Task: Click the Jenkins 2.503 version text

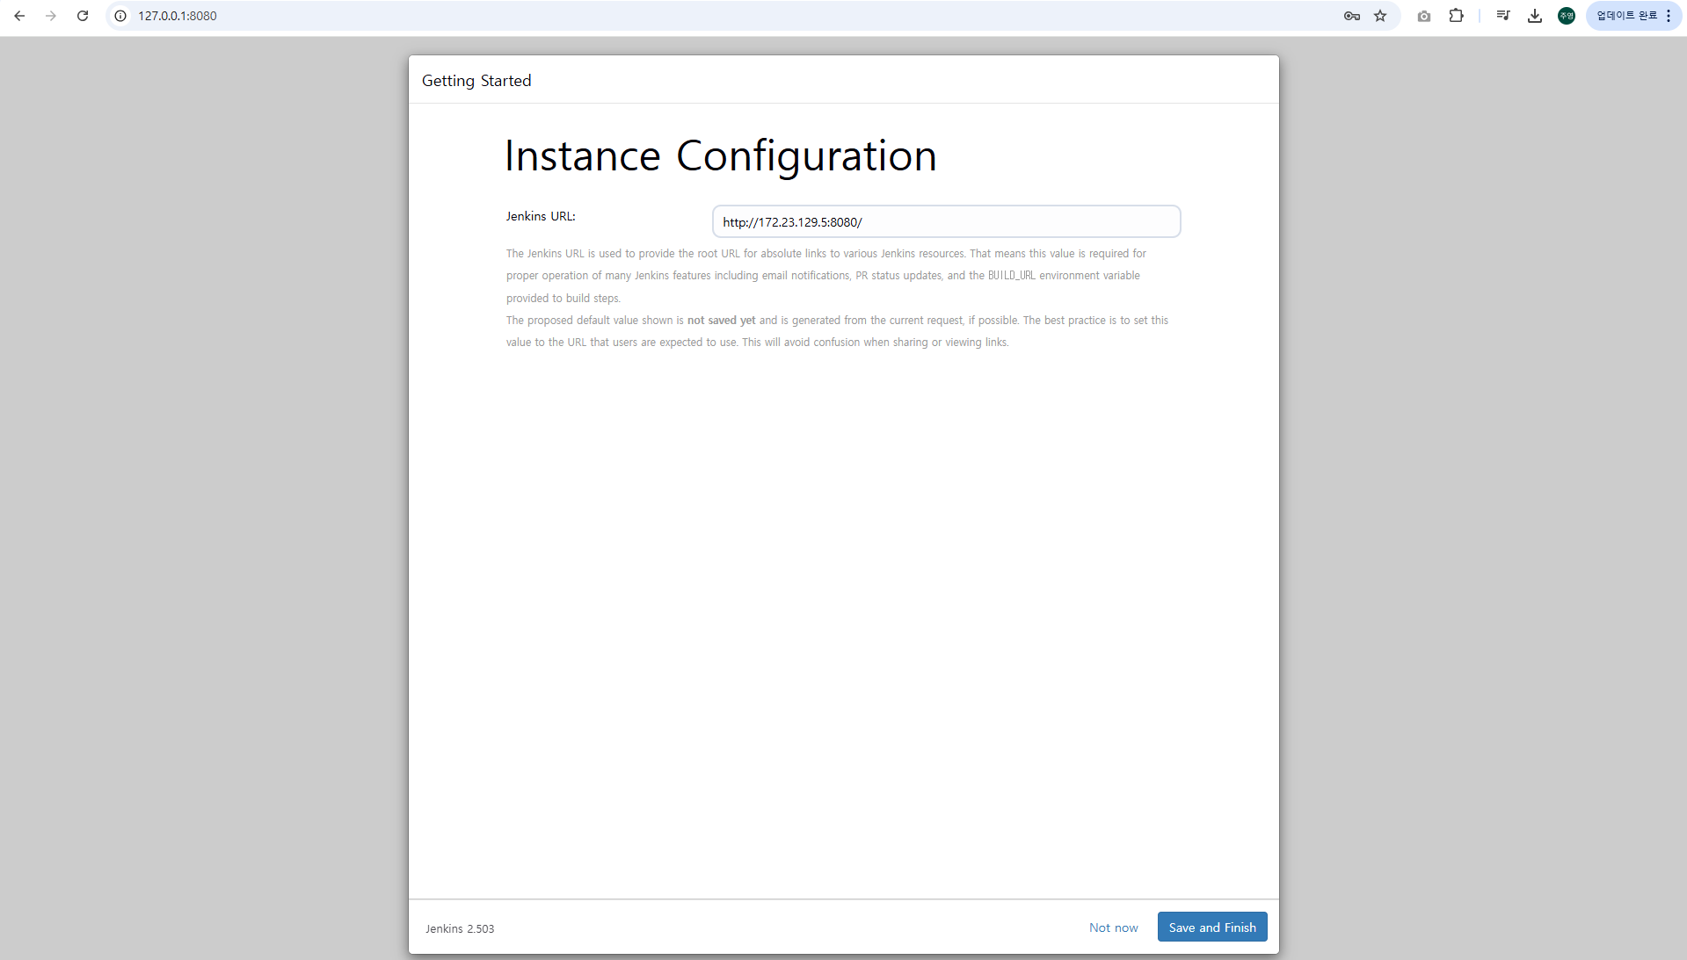Action: coord(460,928)
